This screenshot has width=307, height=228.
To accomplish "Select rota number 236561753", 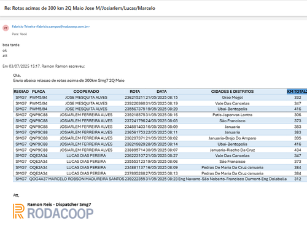I will (x=134, y=132).
